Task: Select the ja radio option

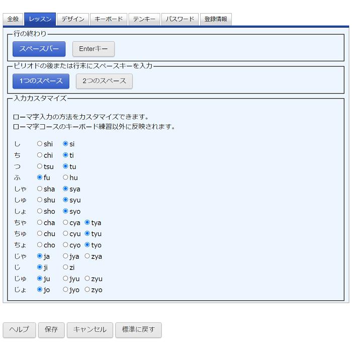Action: 40,256
